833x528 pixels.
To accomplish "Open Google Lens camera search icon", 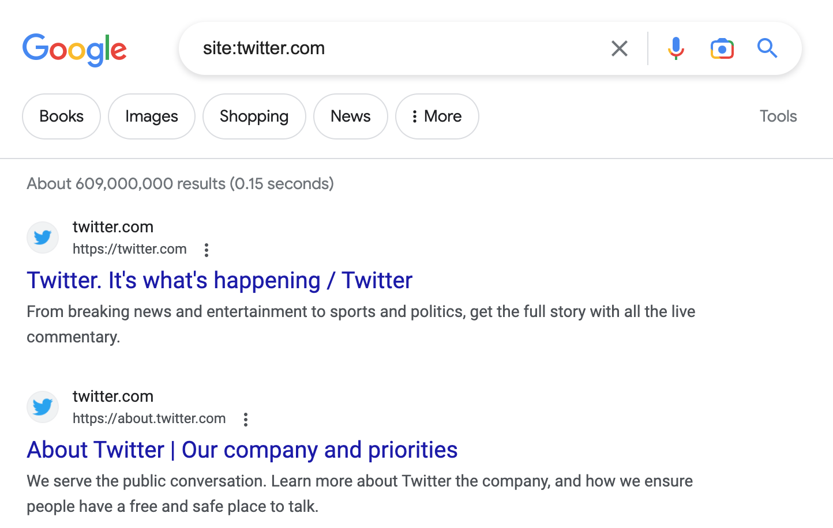I will (x=722, y=48).
